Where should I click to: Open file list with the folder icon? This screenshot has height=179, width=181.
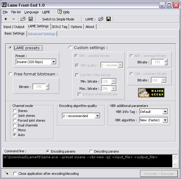(23, 19)
